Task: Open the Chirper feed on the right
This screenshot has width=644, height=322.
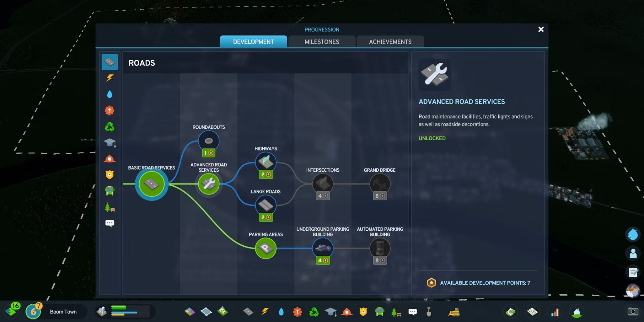Action: point(633,234)
